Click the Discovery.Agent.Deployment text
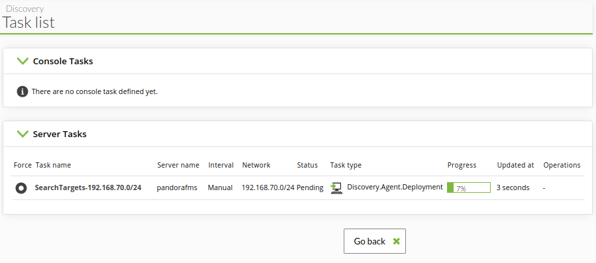Screen dimensions: 596x263 click(x=395, y=187)
